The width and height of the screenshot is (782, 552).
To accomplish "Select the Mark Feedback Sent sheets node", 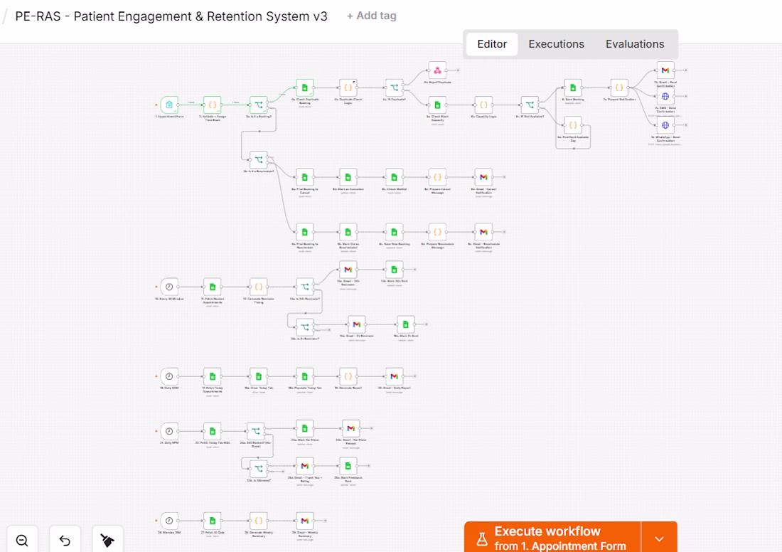I will (x=348, y=466).
